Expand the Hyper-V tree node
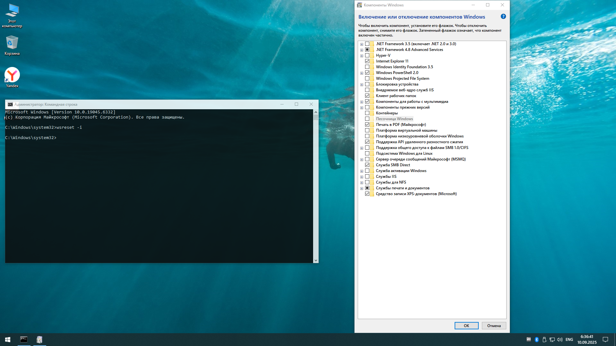This screenshot has width=616, height=346. click(362, 55)
